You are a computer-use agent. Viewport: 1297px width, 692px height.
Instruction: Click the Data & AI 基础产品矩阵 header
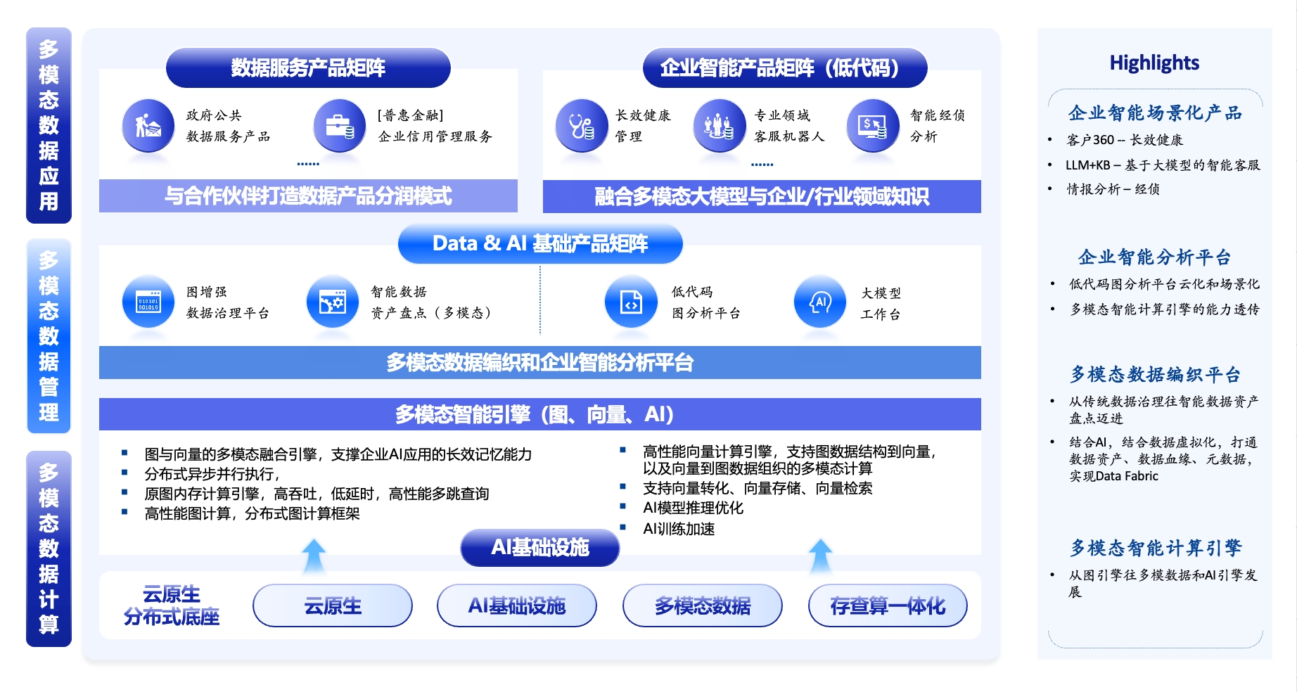point(539,244)
